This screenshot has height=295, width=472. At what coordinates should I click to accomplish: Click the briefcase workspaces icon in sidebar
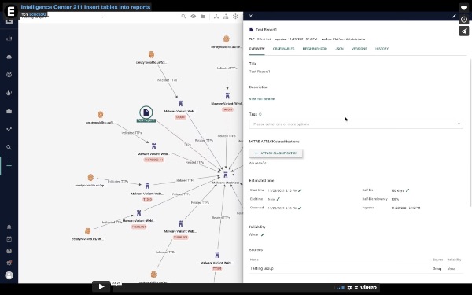(x=9, y=111)
